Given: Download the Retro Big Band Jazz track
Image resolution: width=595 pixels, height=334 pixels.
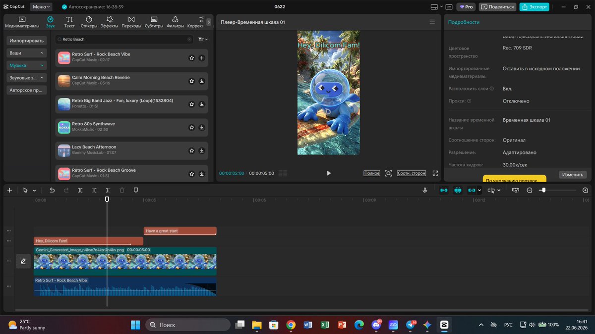Looking at the screenshot, I should (202, 104).
